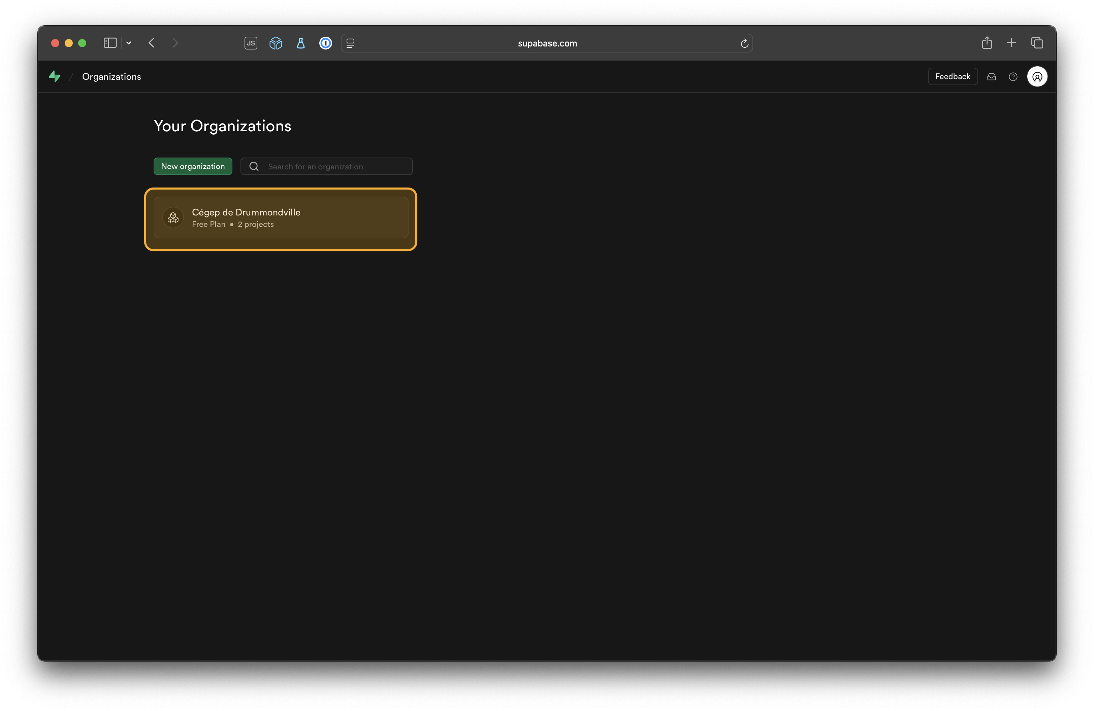Go back to the previous page
This screenshot has height=711, width=1094.
click(x=152, y=43)
